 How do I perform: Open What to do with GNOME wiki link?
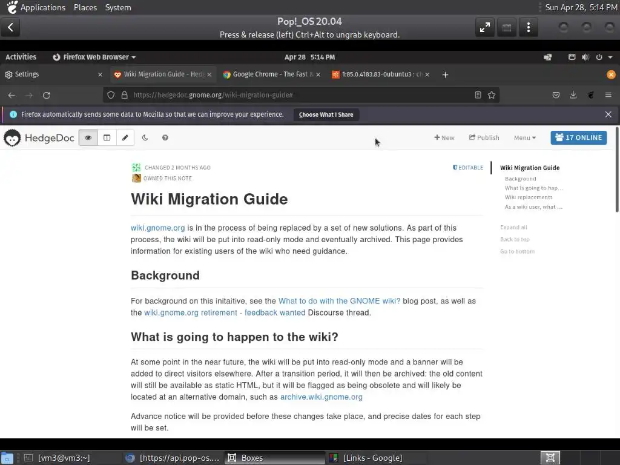tap(339, 301)
